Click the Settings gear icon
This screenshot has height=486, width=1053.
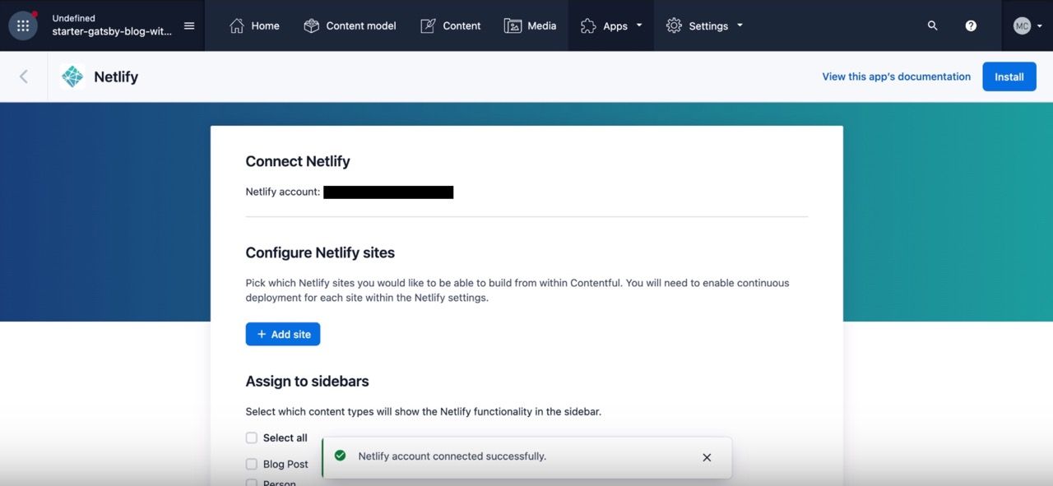pyautogui.click(x=674, y=25)
